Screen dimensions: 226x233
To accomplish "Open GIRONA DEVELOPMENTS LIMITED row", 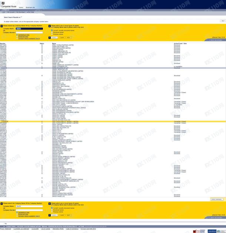I will pos(113,156).
